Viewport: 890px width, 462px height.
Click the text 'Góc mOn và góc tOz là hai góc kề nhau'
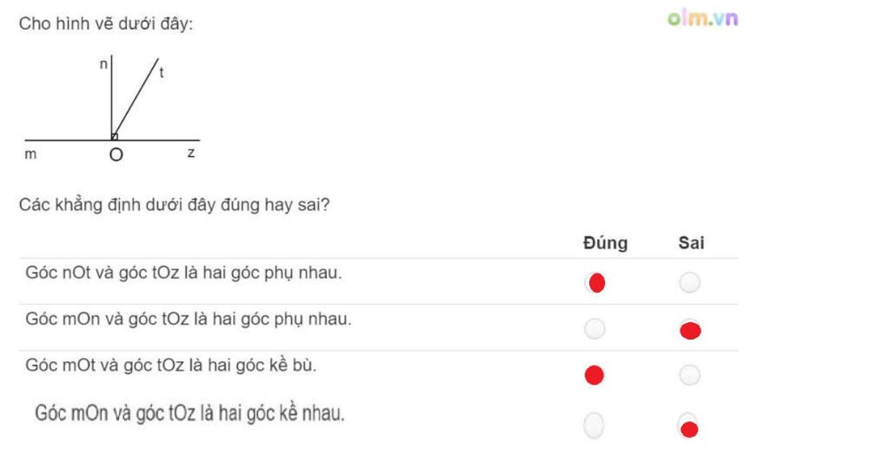tap(189, 413)
